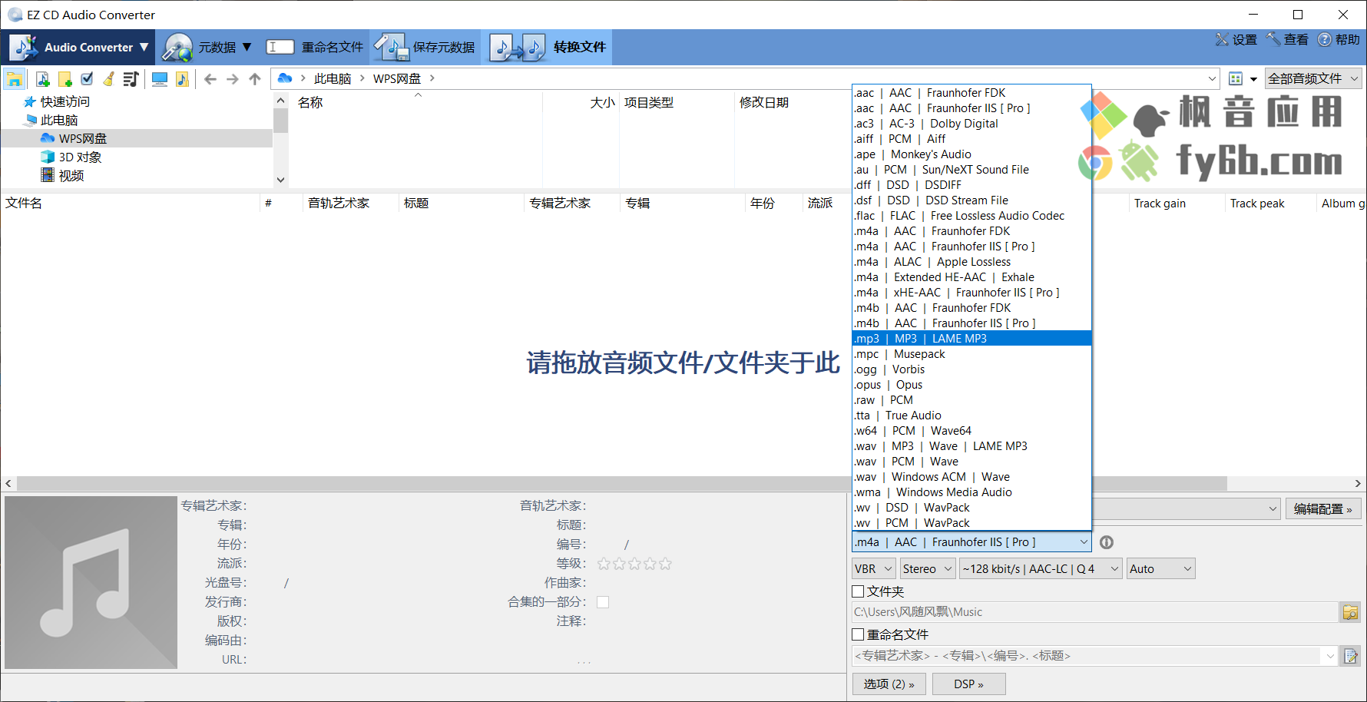Click the 保存元数据 button
Screen dimensions: 1367x702
point(425,47)
